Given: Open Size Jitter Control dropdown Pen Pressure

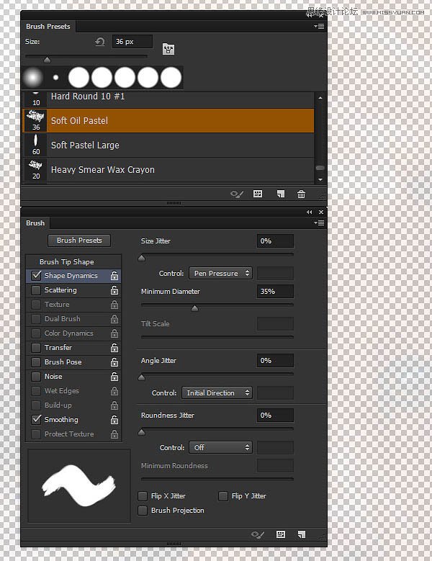Looking at the screenshot, I should [x=220, y=274].
